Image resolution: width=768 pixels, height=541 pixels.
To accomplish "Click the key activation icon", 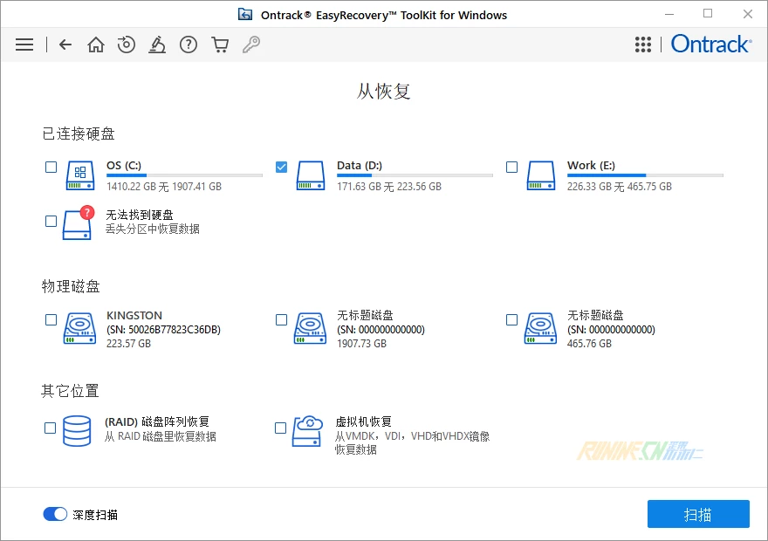I will 251,45.
